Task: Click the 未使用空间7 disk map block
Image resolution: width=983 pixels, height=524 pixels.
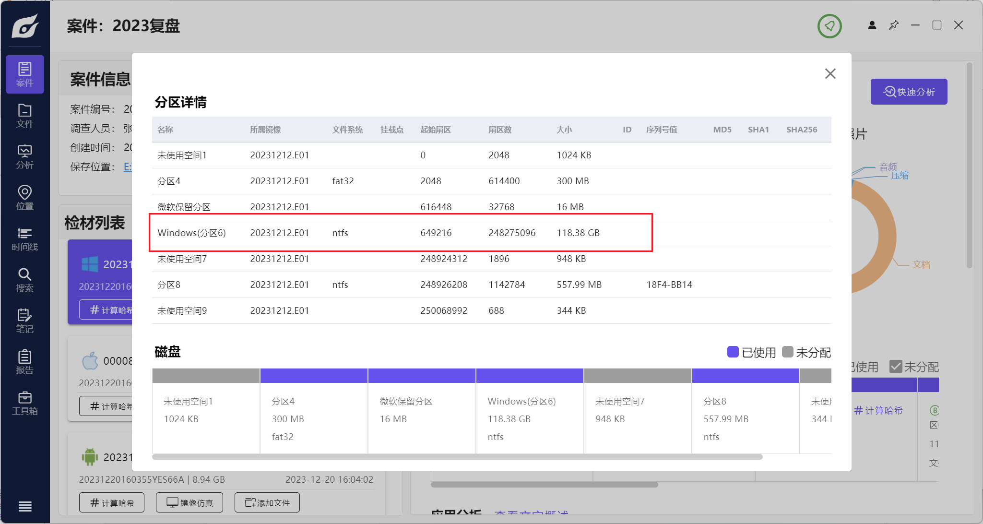Action: [638, 411]
